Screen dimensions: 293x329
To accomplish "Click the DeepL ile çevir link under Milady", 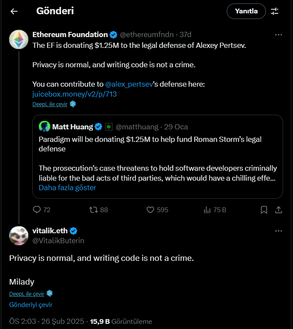I will [x=27, y=294].
